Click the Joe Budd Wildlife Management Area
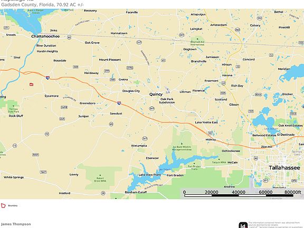 [182, 148]
